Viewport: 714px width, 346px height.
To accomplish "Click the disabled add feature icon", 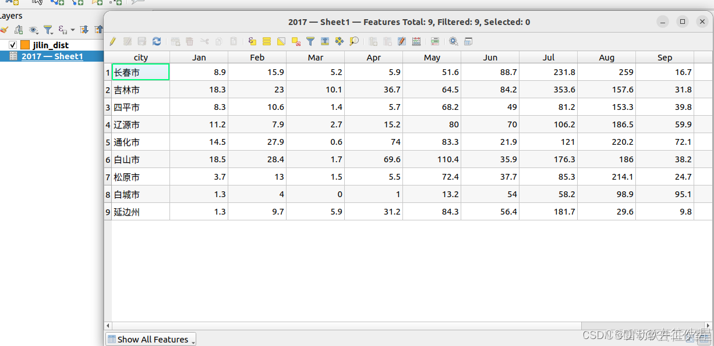I will click(x=175, y=41).
